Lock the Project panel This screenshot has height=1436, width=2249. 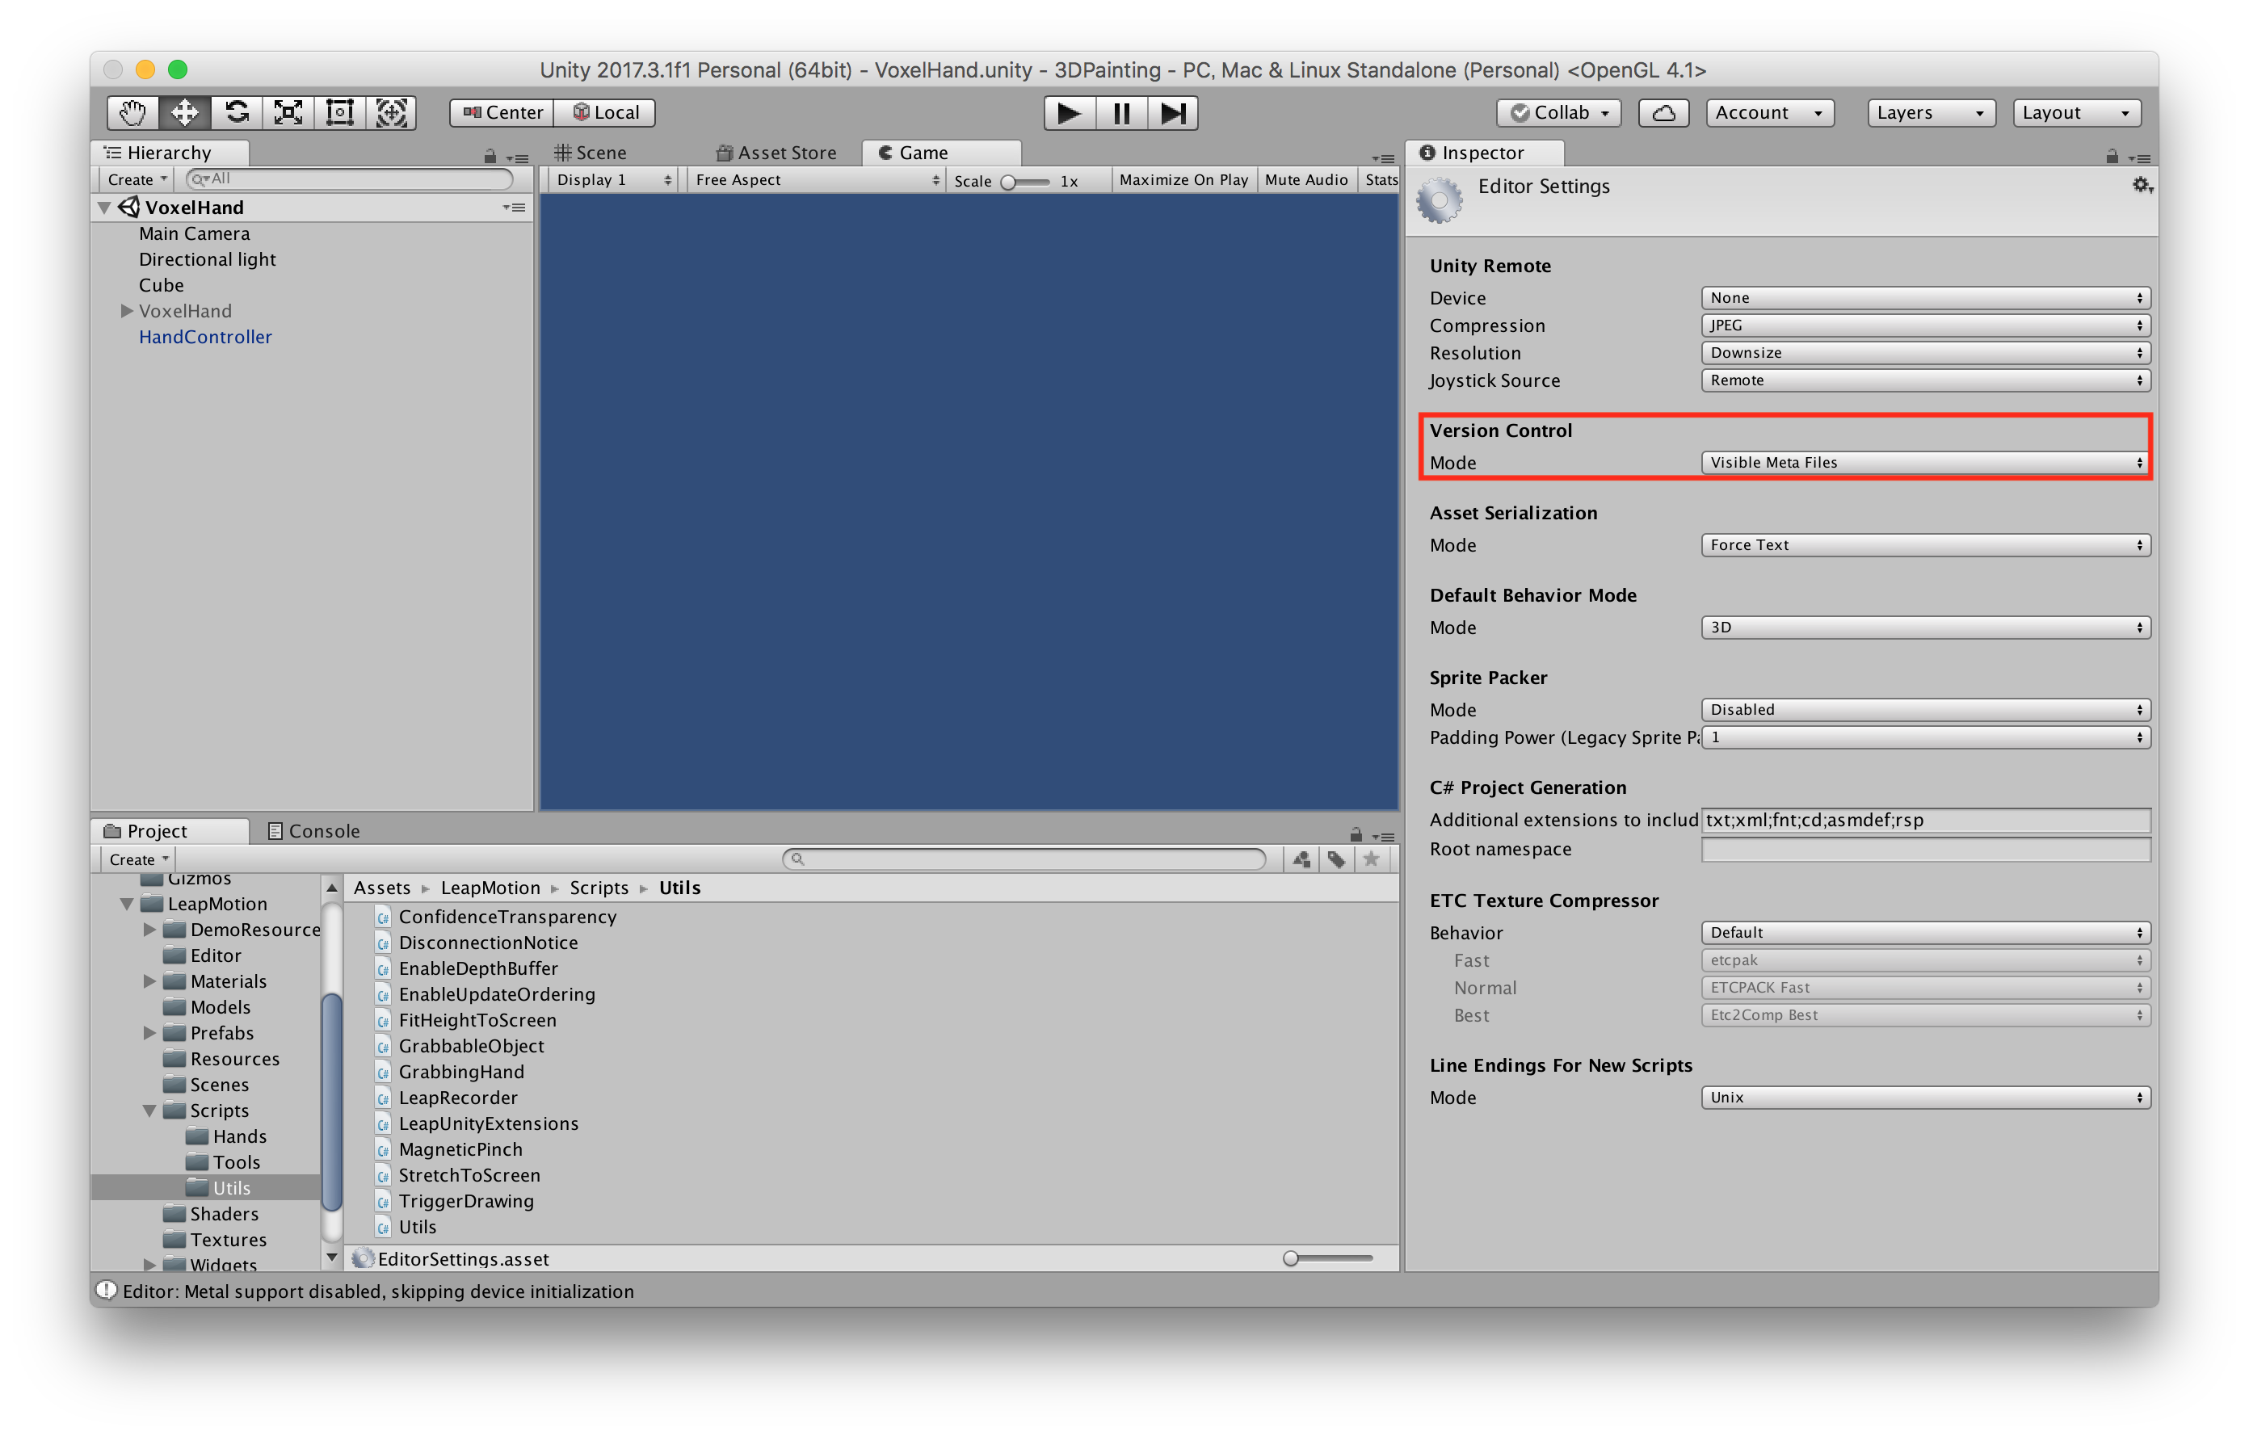(1356, 833)
